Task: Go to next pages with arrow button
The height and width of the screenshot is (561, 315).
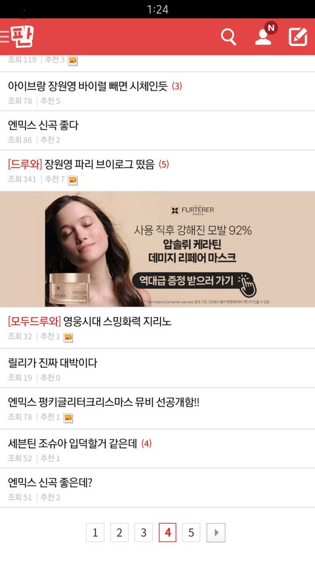Action: pos(216,532)
